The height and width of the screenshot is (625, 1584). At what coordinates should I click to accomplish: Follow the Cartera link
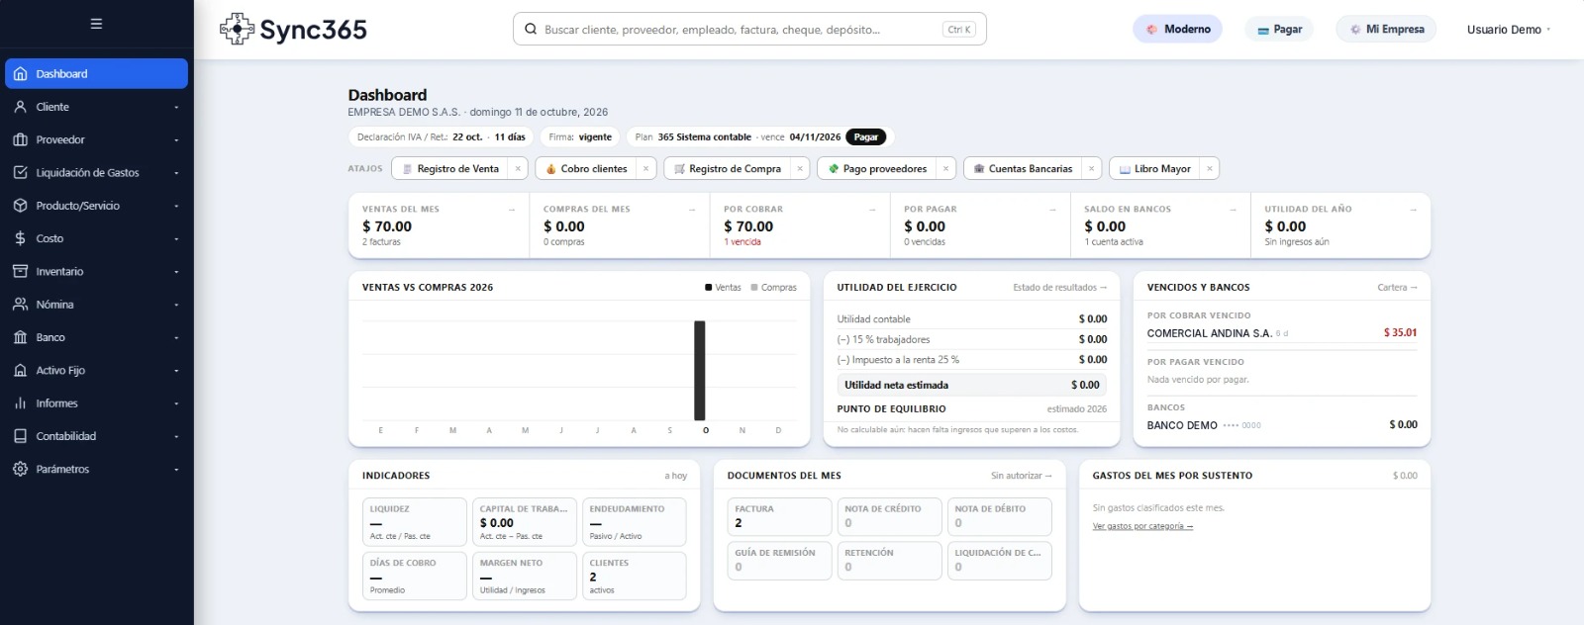pos(1397,288)
